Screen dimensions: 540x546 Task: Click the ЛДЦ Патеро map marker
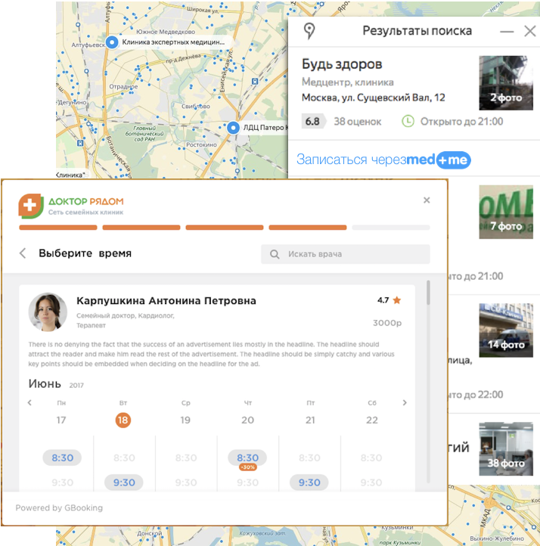pyautogui.click(x=233, y=127)
